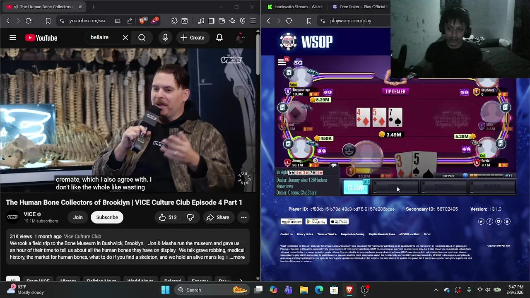Switch to the bankwsito Stream tab
Screen dimensions: 530x298
tap(294, 7)
